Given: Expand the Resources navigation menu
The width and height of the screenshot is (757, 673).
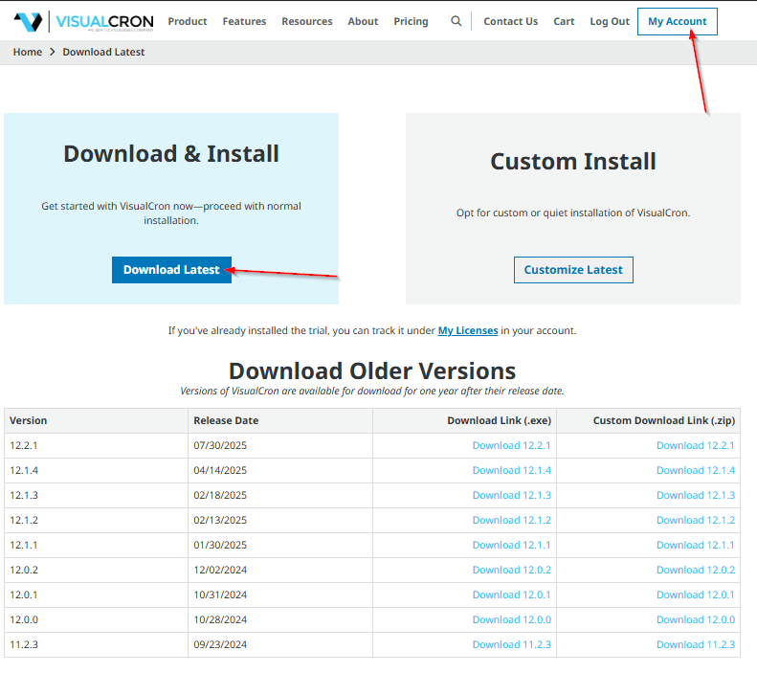Looking at the screenshot, I should click(x=306, y=21).
